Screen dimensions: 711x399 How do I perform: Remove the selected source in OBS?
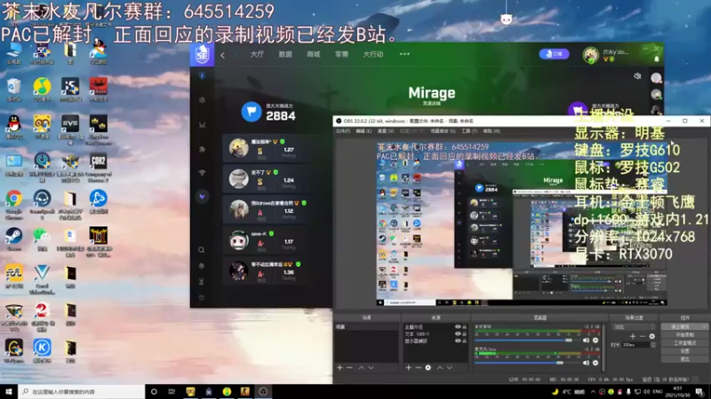pos(418,368)
